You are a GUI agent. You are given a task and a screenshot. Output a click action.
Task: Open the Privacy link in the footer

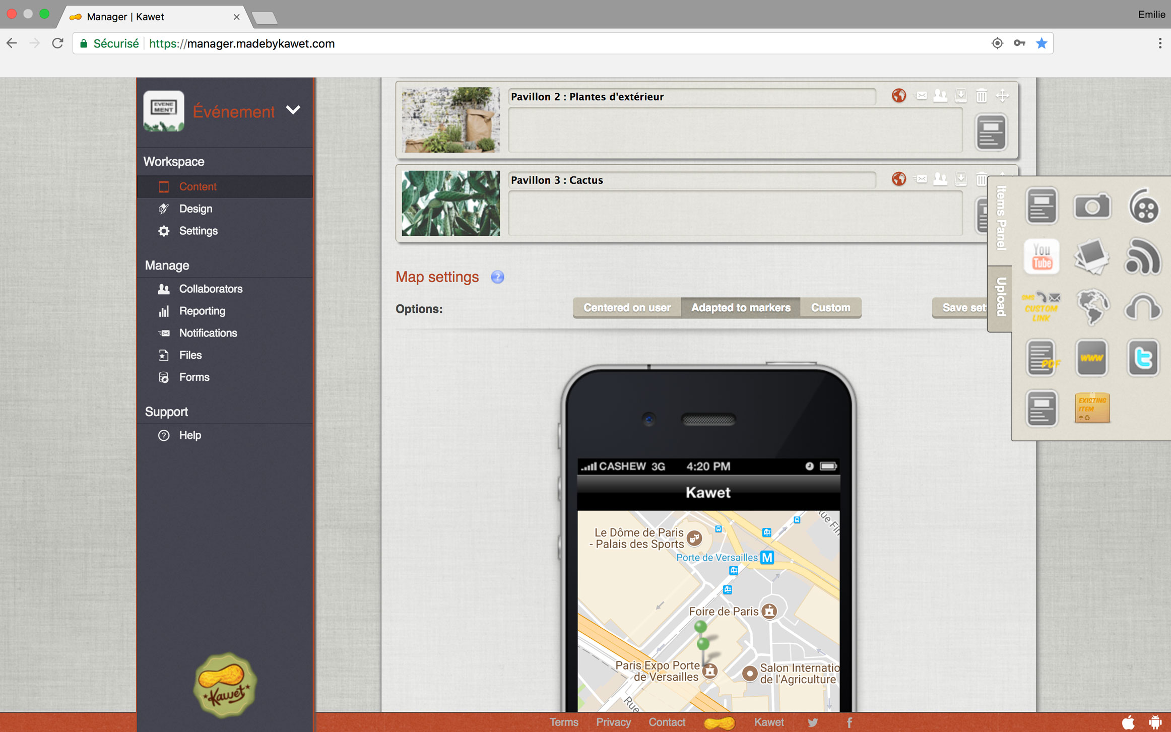(613, 722)
